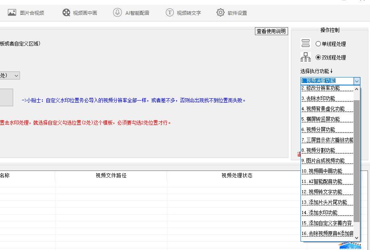Click the single-thread stacked lines icon
This screenshot has height=250, width=370.
coord(306,44)
